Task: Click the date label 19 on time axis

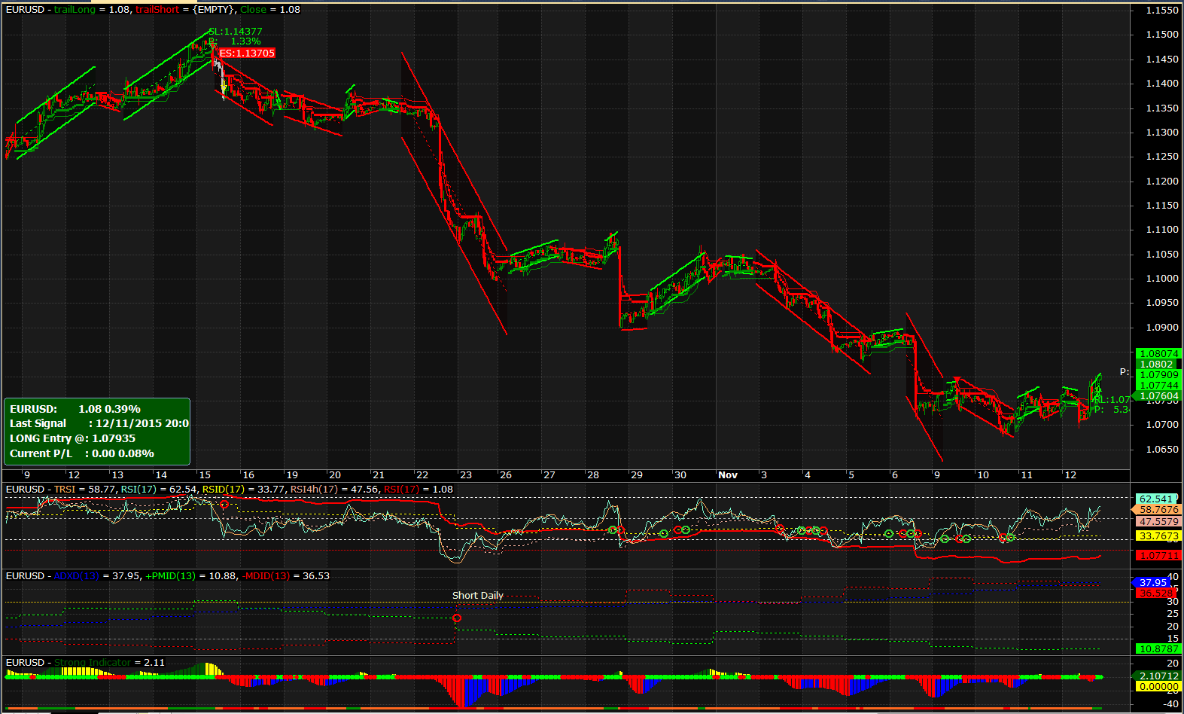Action: pos(292,475)
